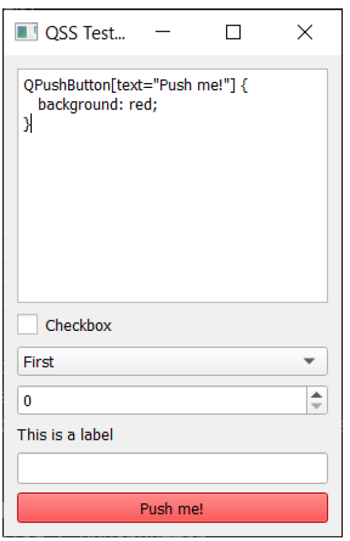
Task: Click the "QSS Test..." title bar text
Action: pos(85,33)
